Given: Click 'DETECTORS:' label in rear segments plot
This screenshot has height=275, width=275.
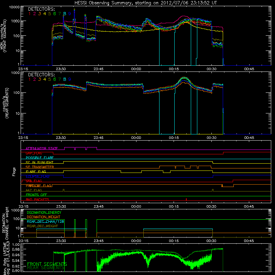Looking at the screenshot, I should click(x=42, y=75).
